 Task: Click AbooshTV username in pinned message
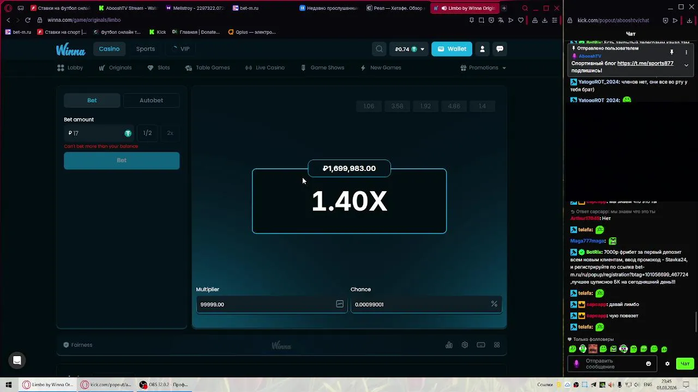[590, 56]
